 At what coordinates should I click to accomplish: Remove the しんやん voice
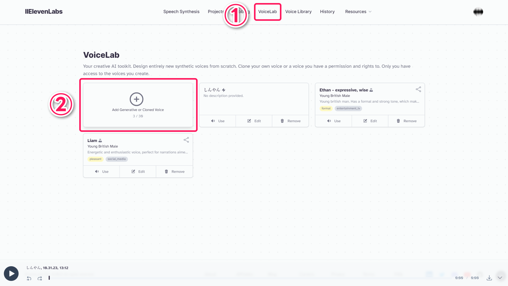tap(290, 121)
